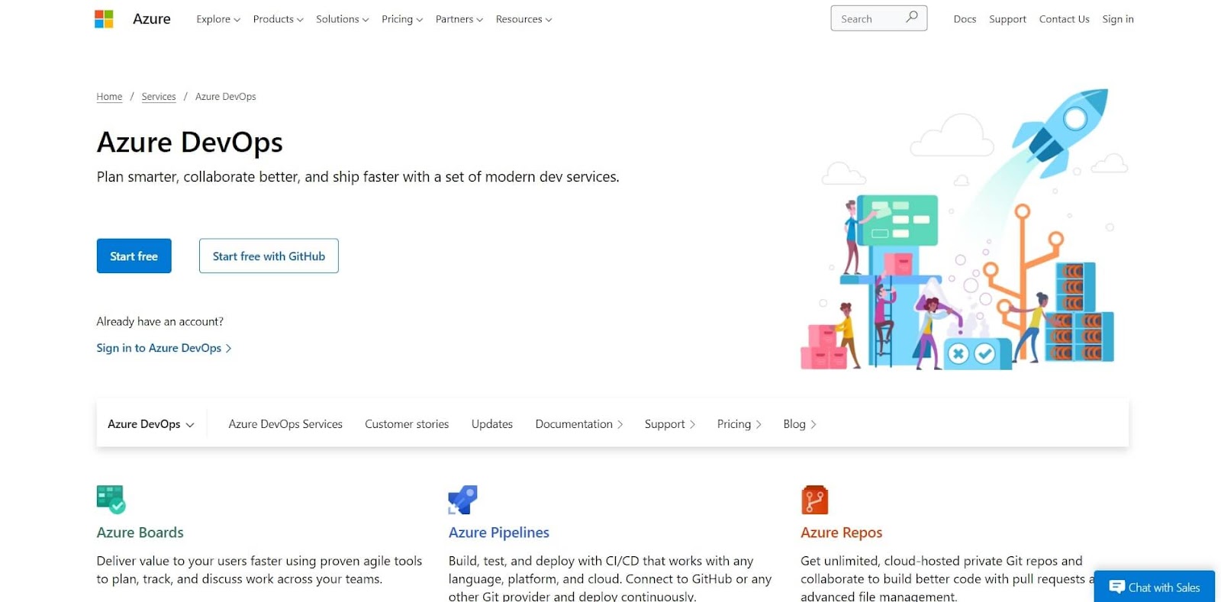Screen dimensions: 1221x602
Task: Open the Azure Repos heading link
Action: point(842,533)
